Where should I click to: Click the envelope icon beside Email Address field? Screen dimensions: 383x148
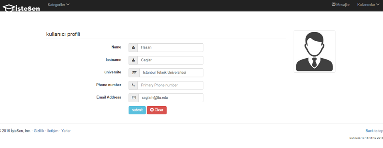[x=134, y=97]
